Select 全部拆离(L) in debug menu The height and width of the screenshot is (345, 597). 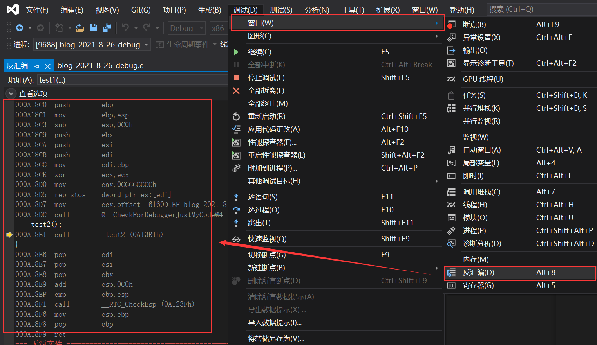coord(335,90)
